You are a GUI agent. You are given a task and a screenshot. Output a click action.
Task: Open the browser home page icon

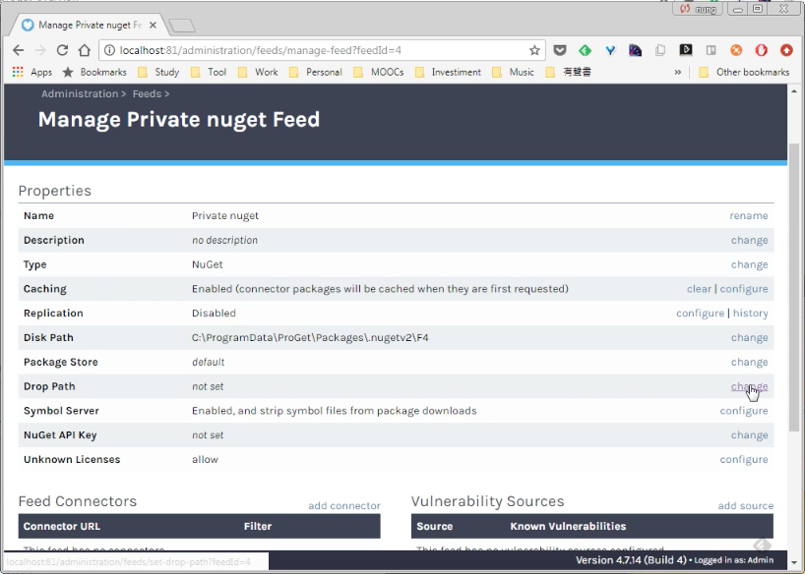point(85,50)
